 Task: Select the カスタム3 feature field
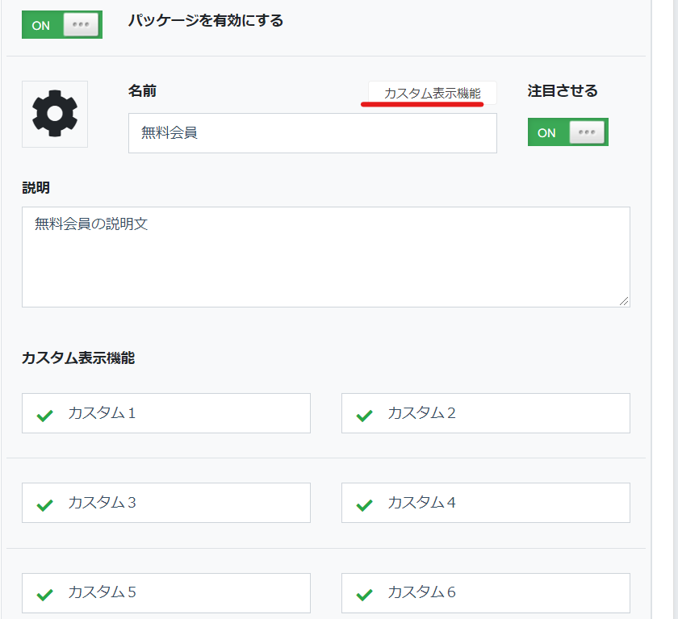tap(166, 503)
